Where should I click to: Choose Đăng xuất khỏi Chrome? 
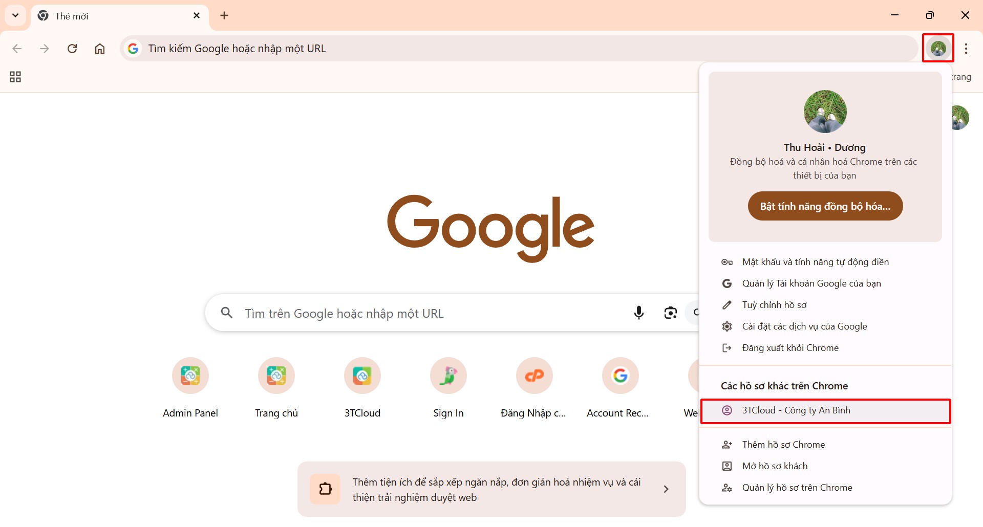(x=790, y=348)
